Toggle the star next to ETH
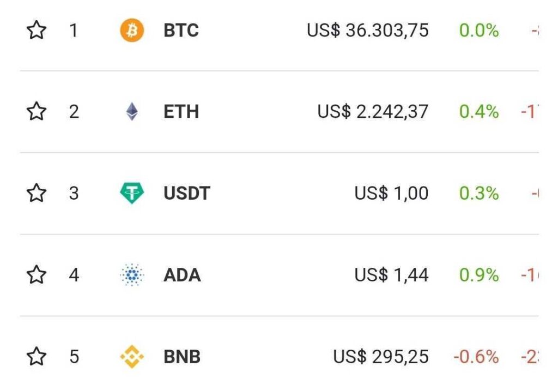The width and height of the screenshot is (558, 390). 37,112
